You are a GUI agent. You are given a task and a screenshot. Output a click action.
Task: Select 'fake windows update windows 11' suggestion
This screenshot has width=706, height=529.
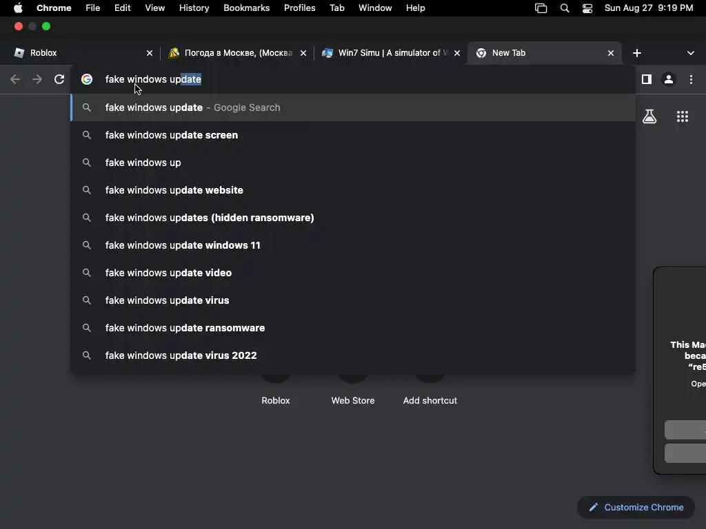[353, 245]
